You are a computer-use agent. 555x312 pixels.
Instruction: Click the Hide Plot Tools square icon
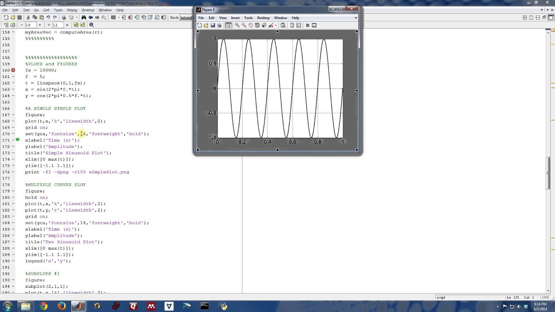pyautogui.click(x=307, y=25)
